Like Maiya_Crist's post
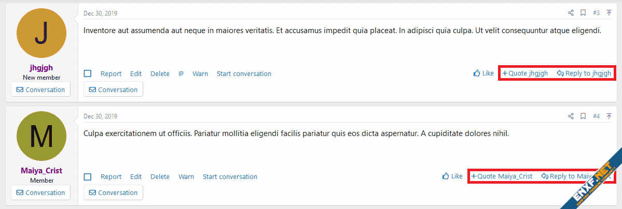This screenshot has height=209, width=622. 452,176
